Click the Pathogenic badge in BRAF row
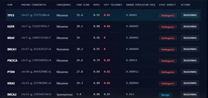Viewport: 208px width, 98px height. [168, 38]
